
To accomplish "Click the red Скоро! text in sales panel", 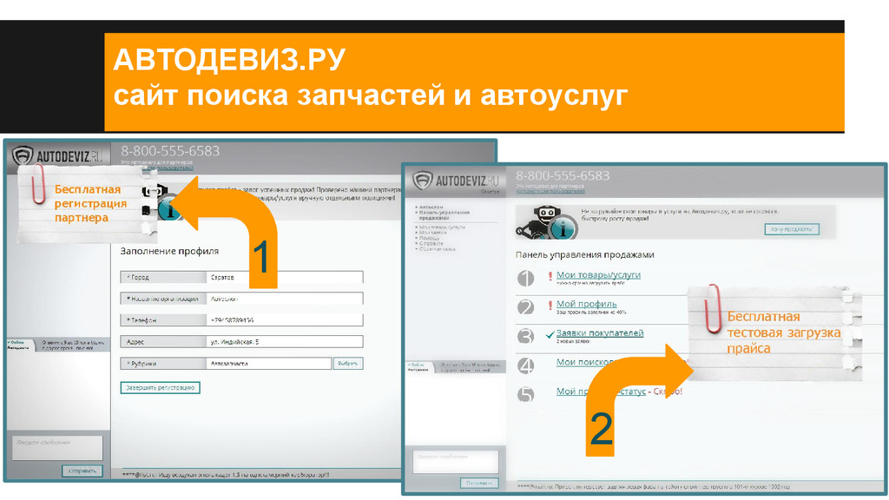I will coord(668,391).
